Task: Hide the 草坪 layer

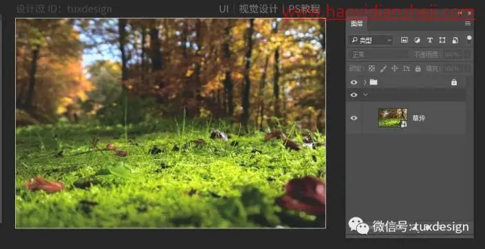Action: tap(354, 118)
